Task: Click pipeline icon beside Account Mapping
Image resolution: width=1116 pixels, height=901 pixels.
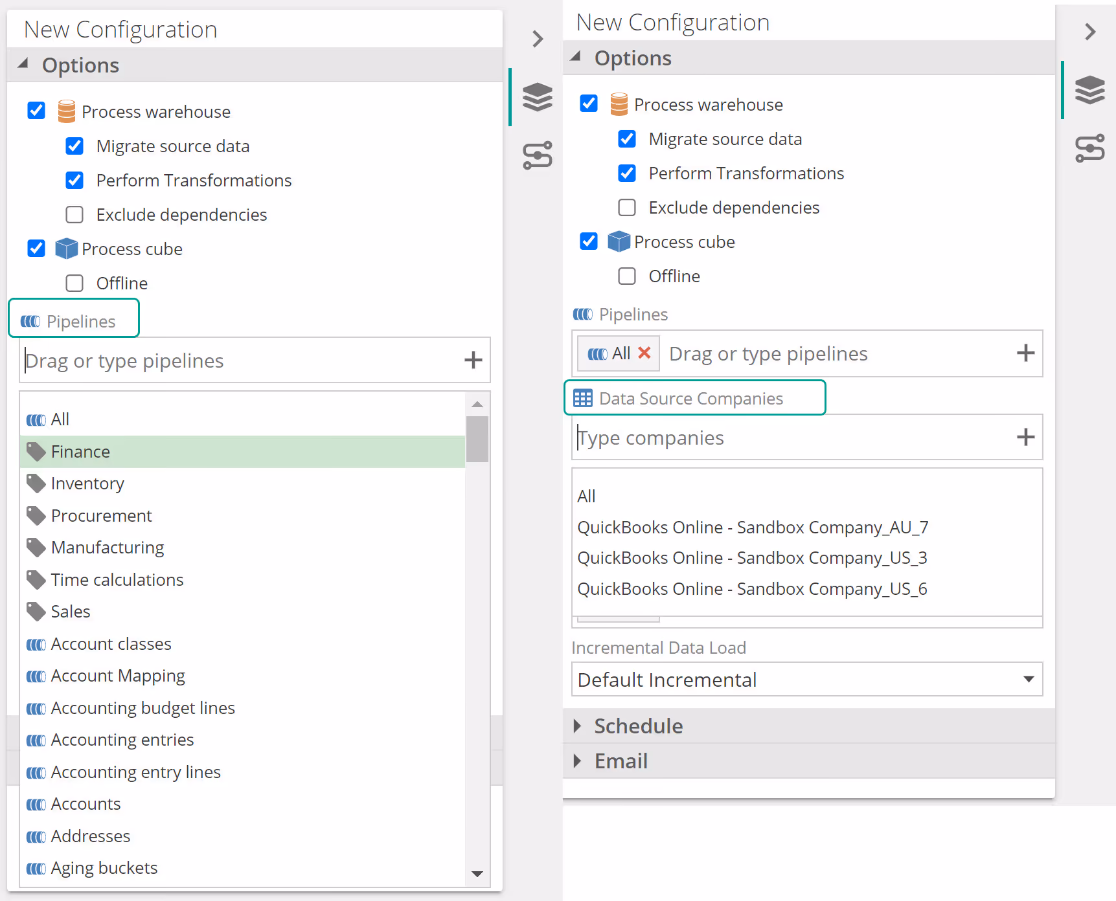Action: pos(36,676)
